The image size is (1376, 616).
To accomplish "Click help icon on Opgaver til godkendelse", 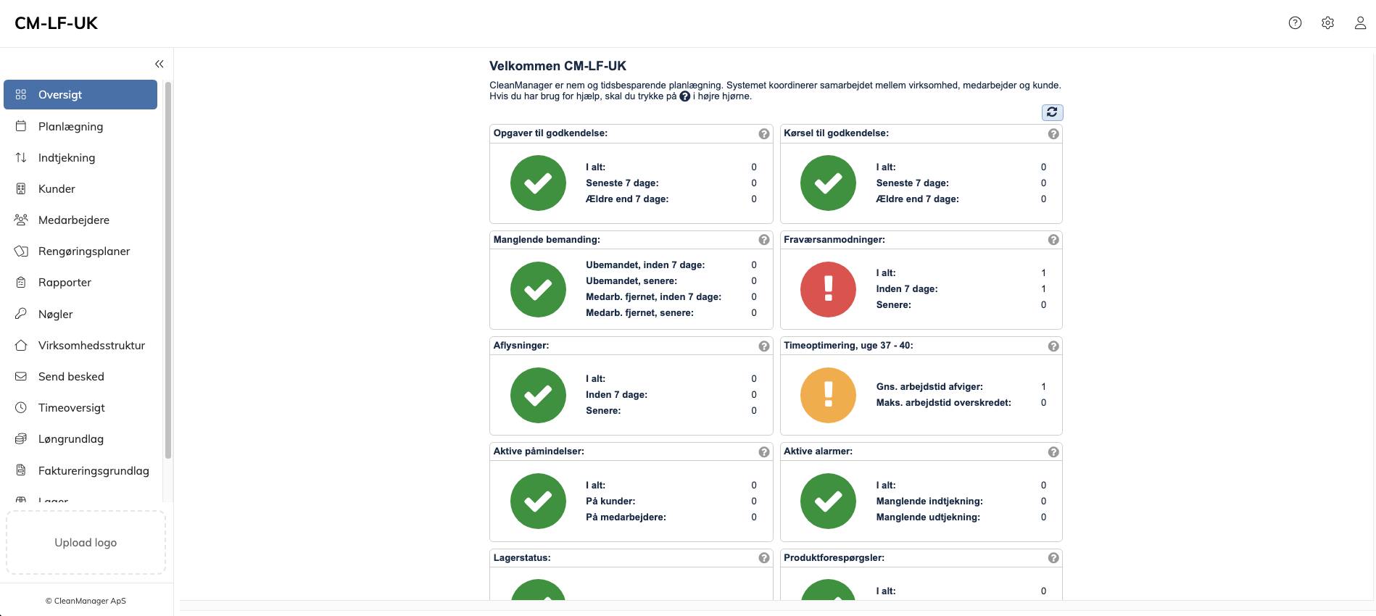I will click(763, 134).
